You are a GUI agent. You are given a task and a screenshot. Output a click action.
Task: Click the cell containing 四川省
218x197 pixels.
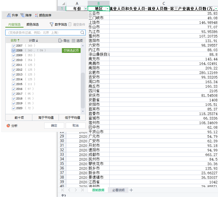(x=99, y=91)
